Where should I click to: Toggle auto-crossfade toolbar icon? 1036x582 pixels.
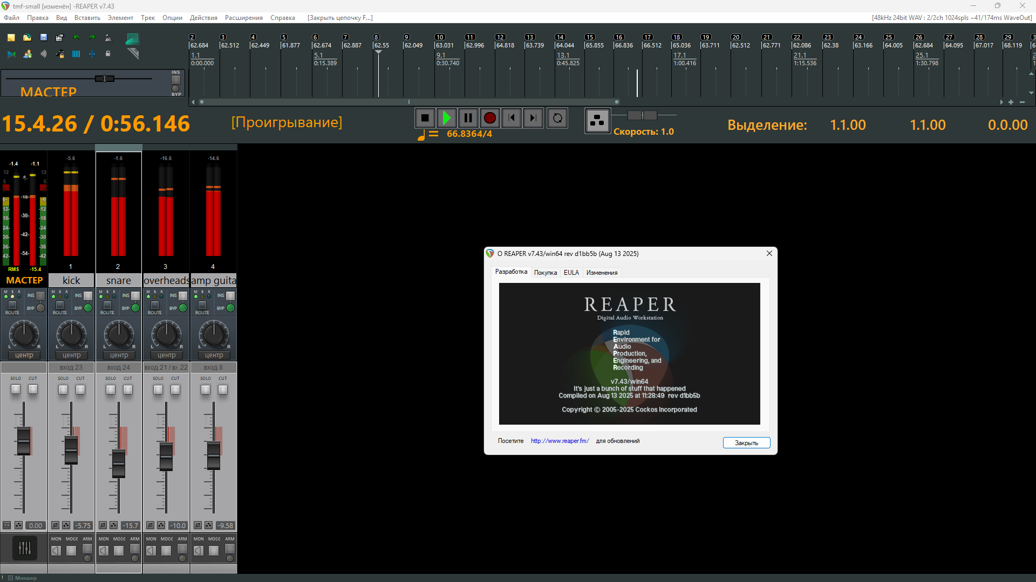[x=11, y=54]
